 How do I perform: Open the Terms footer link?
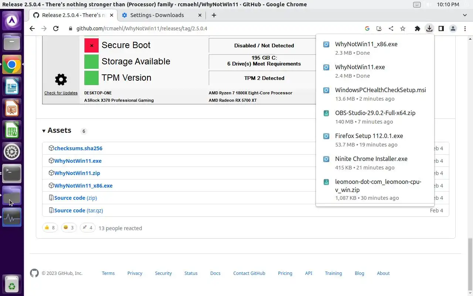108,273
